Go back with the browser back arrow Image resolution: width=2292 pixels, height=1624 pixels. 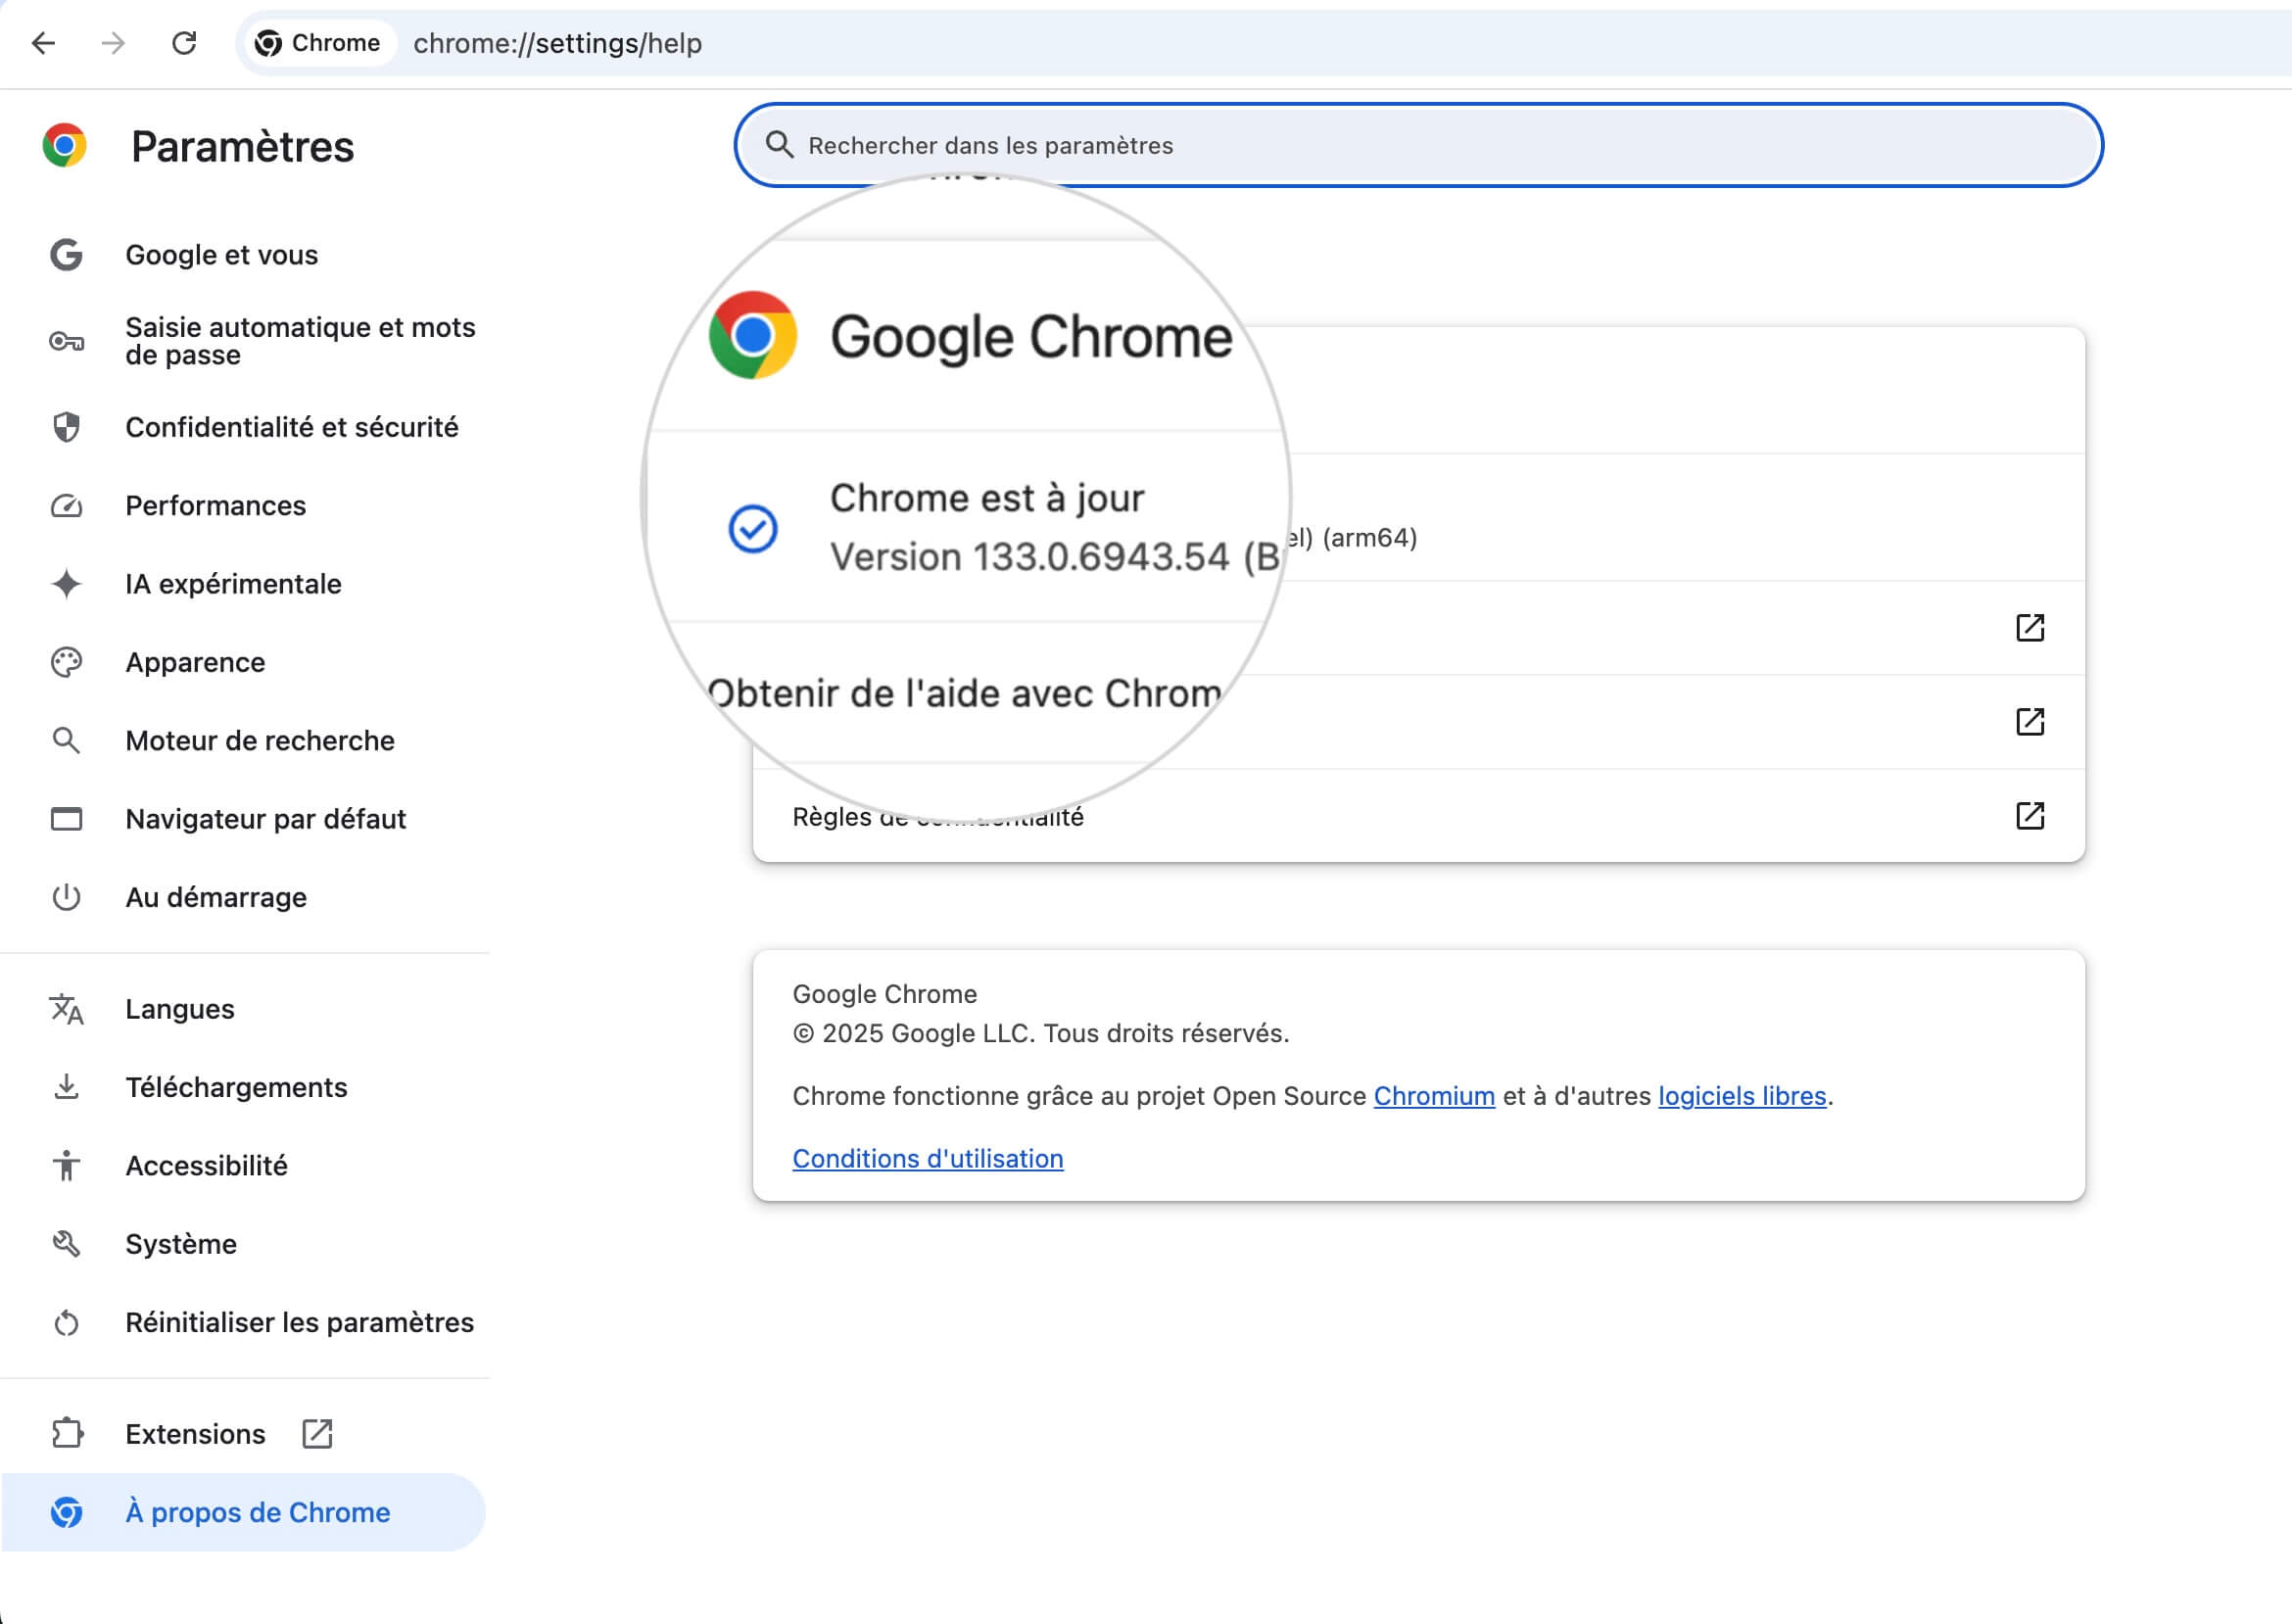[43, 43]
